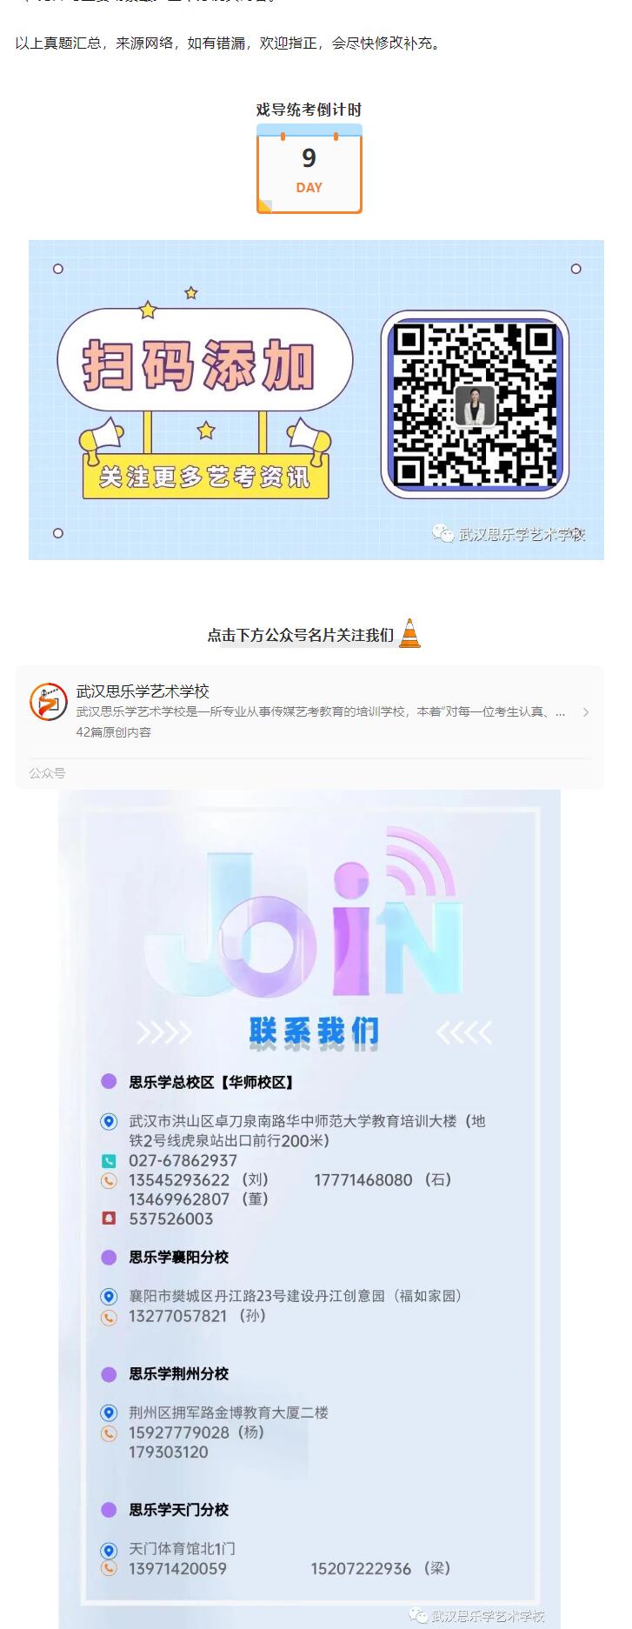
Task: Click the green telephone icon for 027-67862937
Action: click(109, 1161)
